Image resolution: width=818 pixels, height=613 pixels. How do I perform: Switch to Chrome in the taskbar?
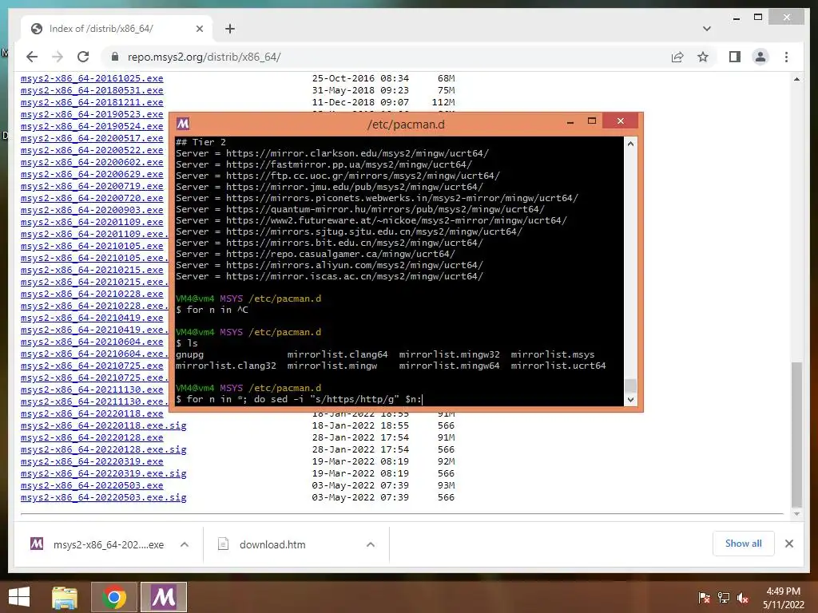114,597
